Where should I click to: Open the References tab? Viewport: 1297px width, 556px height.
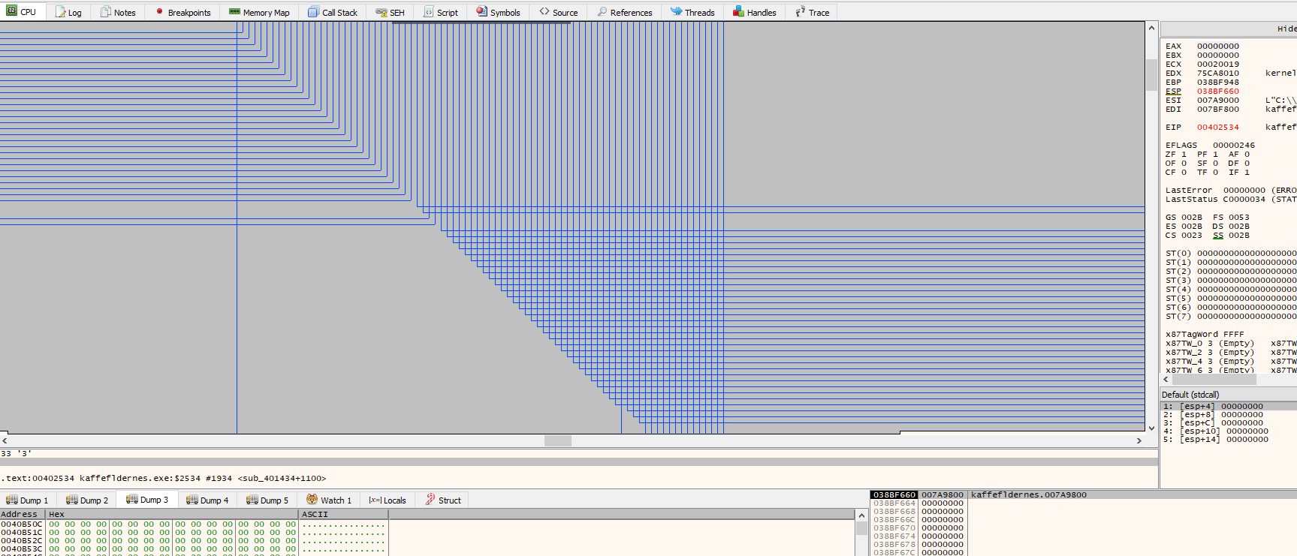coord(625,13)
